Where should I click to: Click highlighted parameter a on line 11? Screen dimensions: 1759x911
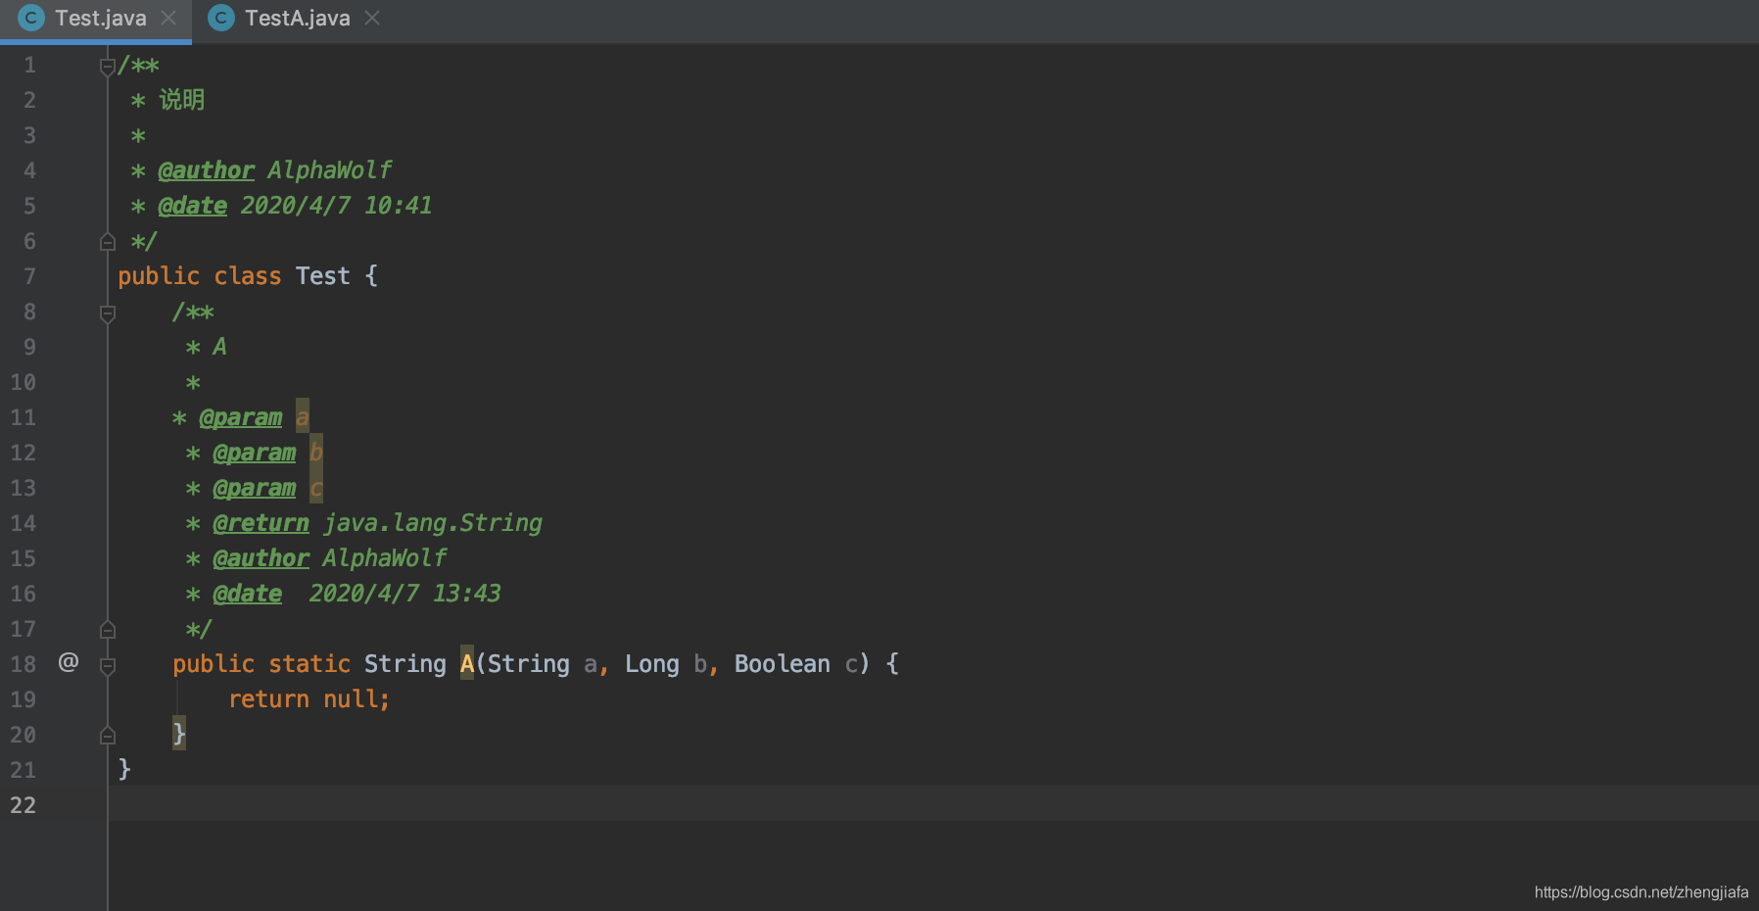303,417
